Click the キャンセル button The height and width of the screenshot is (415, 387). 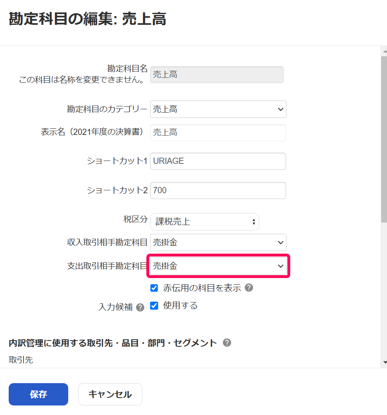tap(110, 394)
